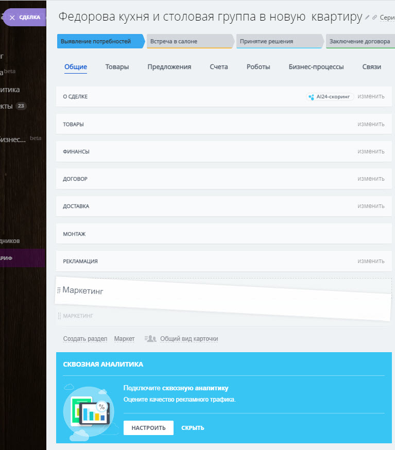The height and width of the screenshot is (450, 395).
Task: Switch to the Товары tab
Action: 117,67
